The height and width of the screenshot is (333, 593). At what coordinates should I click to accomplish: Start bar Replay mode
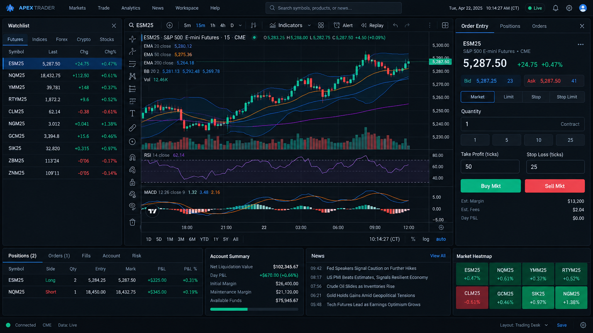(x=372, y=25)
